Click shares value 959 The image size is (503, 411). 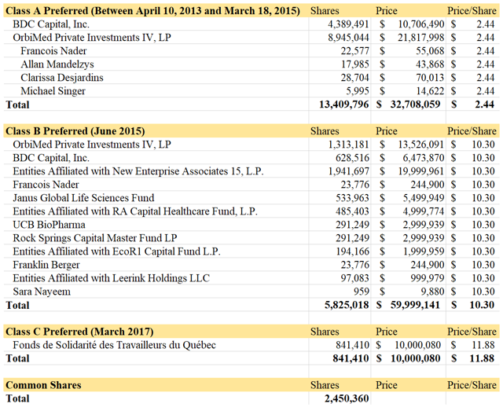[362, 292]
